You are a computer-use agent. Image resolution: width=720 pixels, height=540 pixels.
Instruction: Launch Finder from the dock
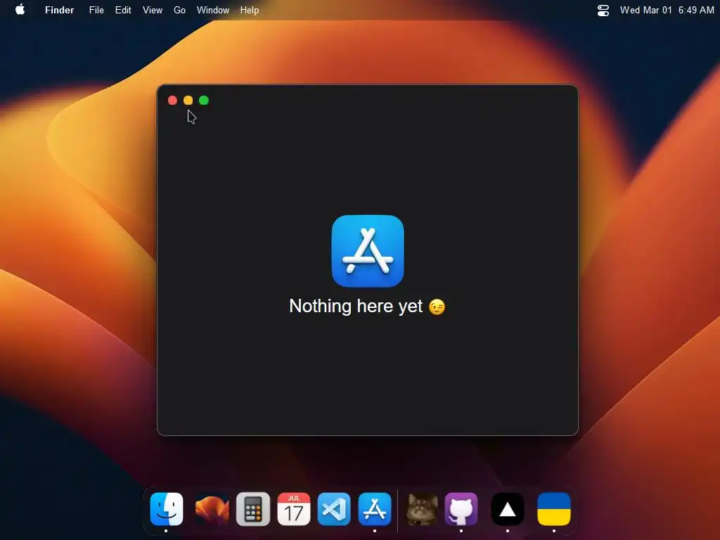point(166,509)
